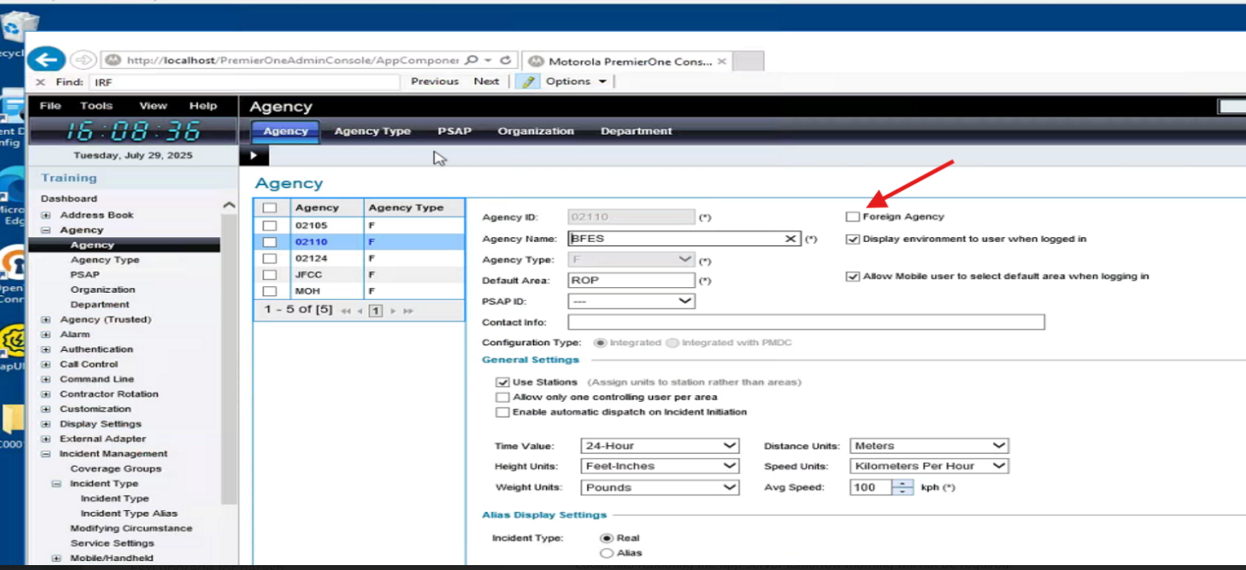Expand the Call Control tree node

[46, 364]
